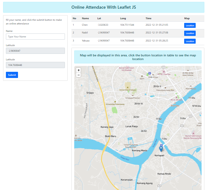Zoom in the map with plus button

[x=79, y=70]
